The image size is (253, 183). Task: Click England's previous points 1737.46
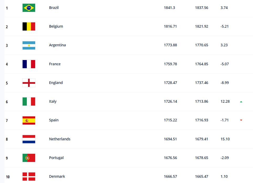click(x=202, y=83)
